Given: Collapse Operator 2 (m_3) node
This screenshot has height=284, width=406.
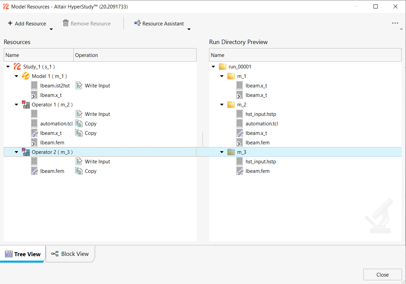Looking at the screenshot, I should coord(17,152).
